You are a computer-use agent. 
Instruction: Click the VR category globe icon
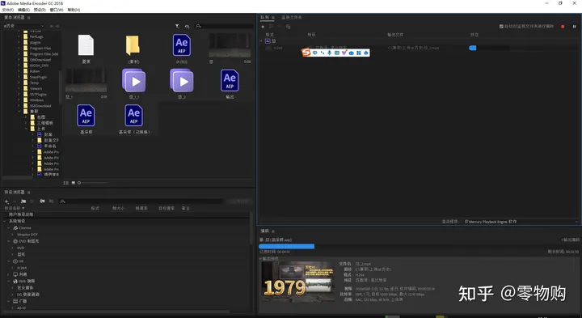pos(15,261)
